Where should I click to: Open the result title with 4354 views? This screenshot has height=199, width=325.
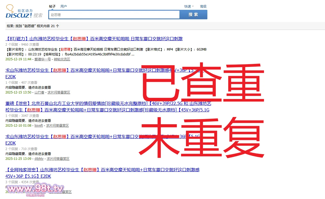click(x=102, y=170)
